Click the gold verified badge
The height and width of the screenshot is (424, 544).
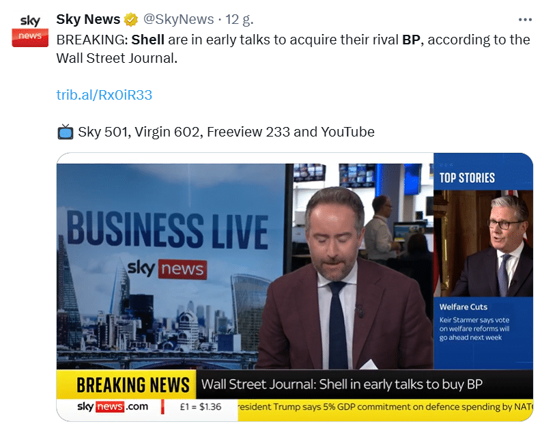point(131,20)
